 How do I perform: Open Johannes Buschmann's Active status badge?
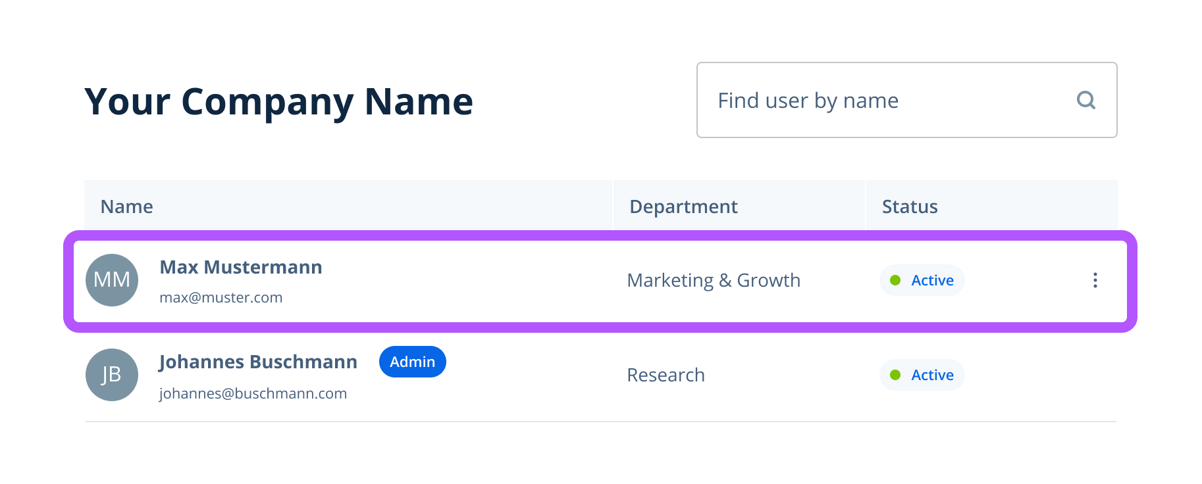pos(922,375)
